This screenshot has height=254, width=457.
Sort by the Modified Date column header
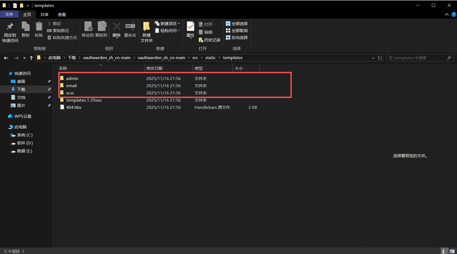tap(154, 68)
